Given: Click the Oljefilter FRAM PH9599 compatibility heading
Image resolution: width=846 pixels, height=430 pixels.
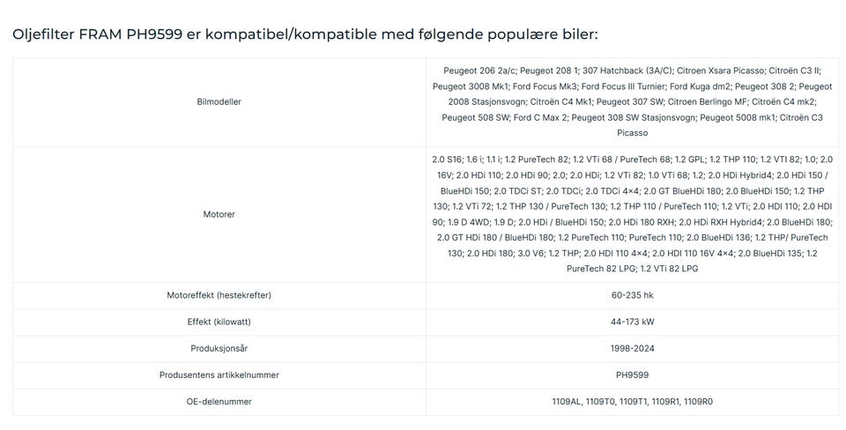Looking at the screenshot, I should [x=305, y=34].
